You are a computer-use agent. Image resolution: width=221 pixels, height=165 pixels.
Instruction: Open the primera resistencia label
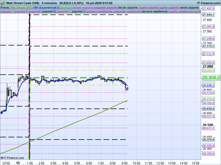tap(99, 12)
